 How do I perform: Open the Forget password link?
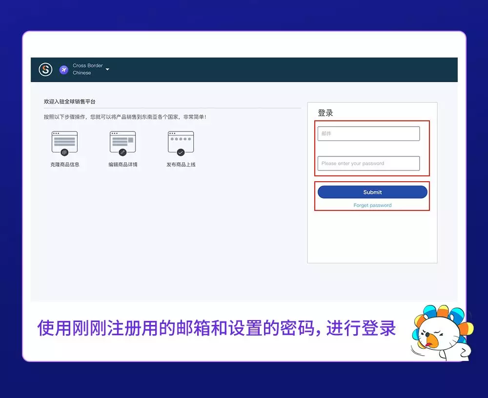tap(372, 205)
